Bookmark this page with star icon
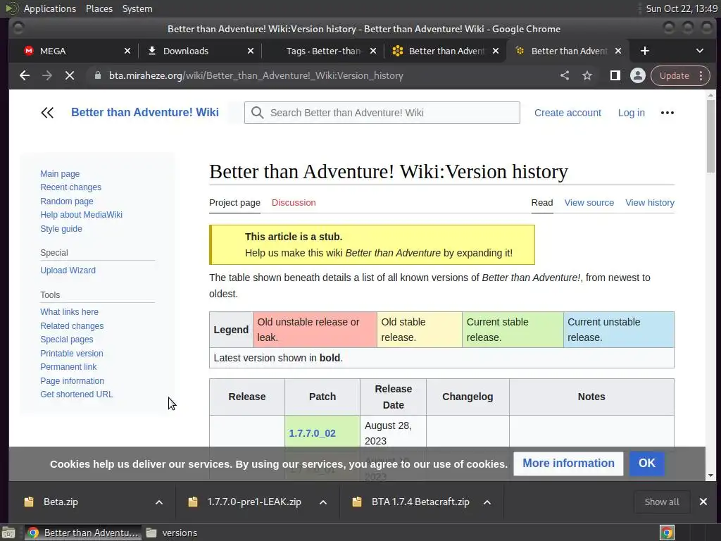The width and height of the screenshot is (721, 541). 587,75
